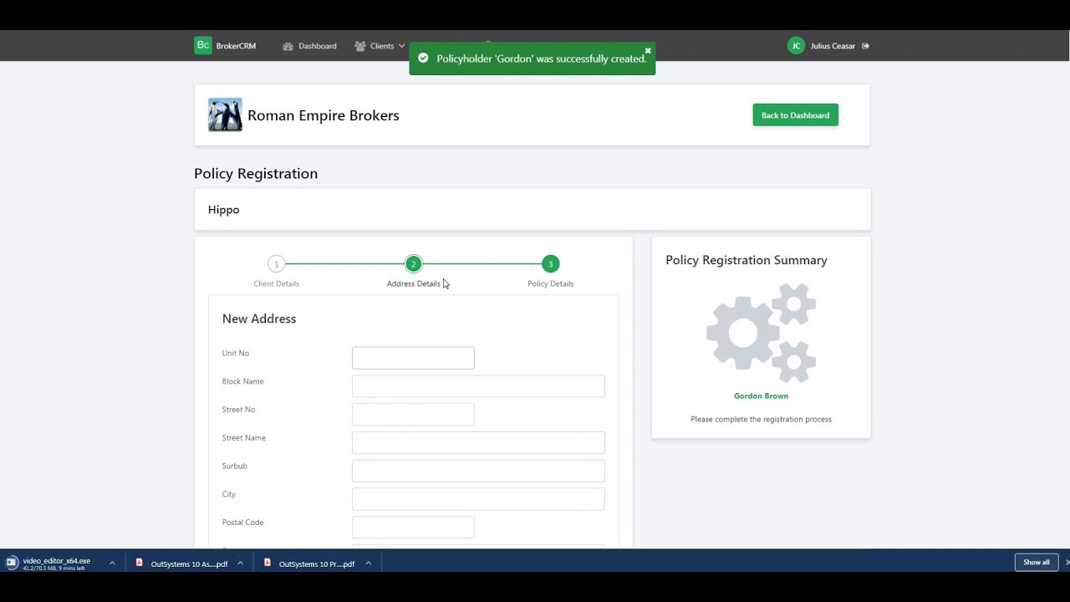Focus the Street No input field

coord(413,415)
